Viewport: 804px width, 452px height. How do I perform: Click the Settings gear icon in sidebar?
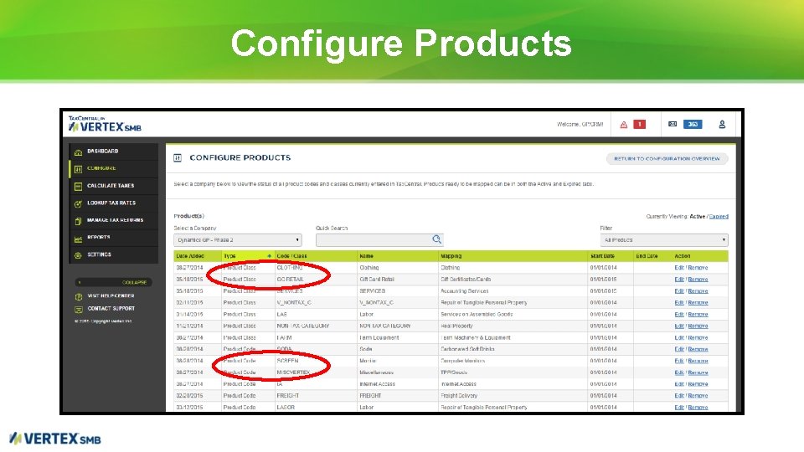coord(78,255)
